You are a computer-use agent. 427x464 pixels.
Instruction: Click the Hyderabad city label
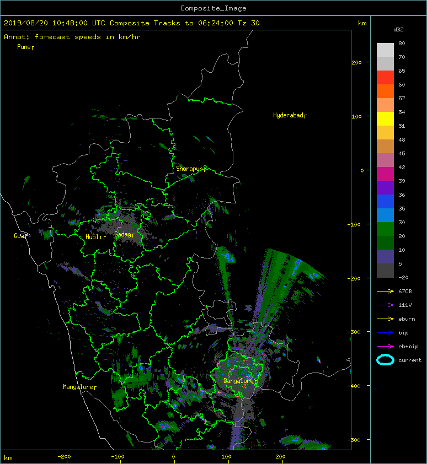click(x=290, y=115)
